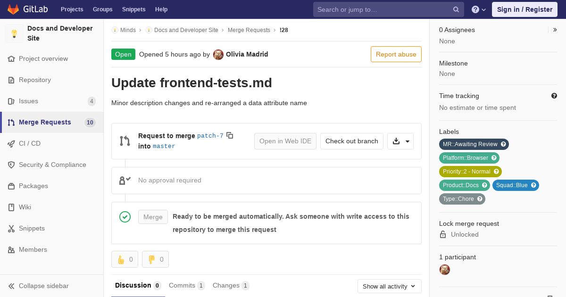Click the thumbs up reaction
The width and height of the screenshot is (566, 297).
coord(125,259)
